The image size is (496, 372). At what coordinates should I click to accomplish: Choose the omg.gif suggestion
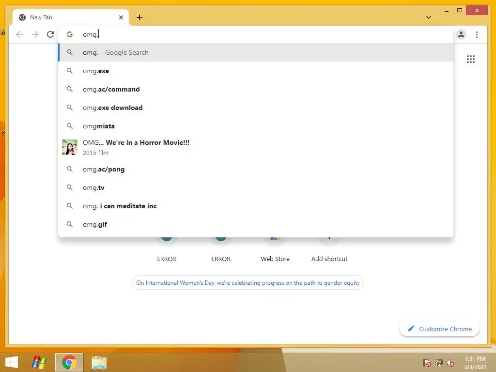pos(256,224)
